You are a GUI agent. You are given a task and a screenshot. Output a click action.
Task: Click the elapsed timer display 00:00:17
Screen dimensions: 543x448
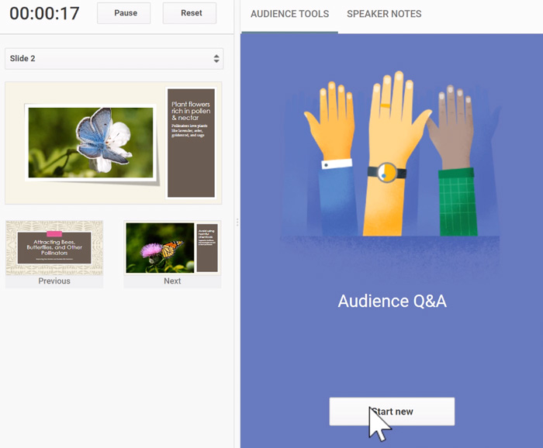[45, 13]
